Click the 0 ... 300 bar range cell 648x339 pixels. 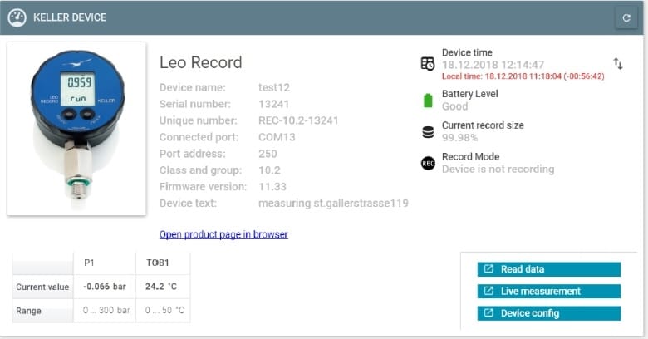pos(105,310)
